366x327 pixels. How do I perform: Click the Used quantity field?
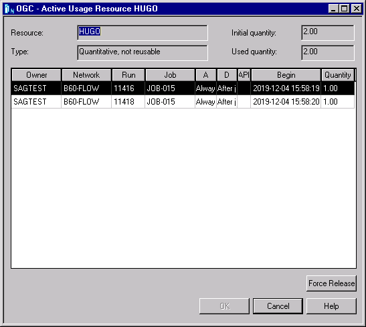click(328, 53)
